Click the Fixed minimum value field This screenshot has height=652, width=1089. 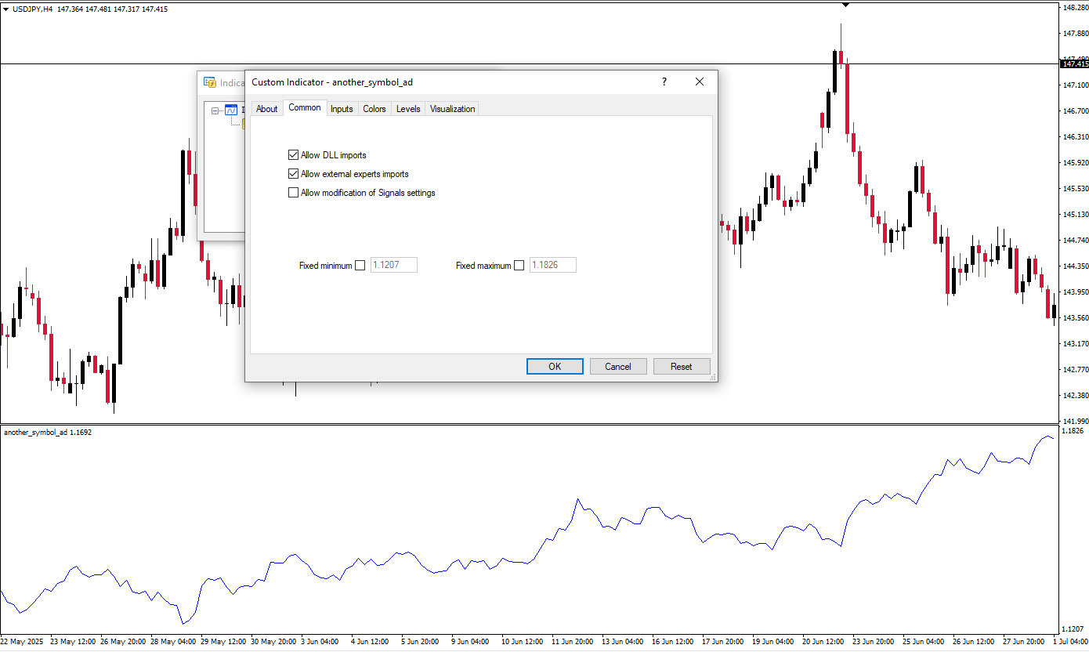[x=394, y=266]
